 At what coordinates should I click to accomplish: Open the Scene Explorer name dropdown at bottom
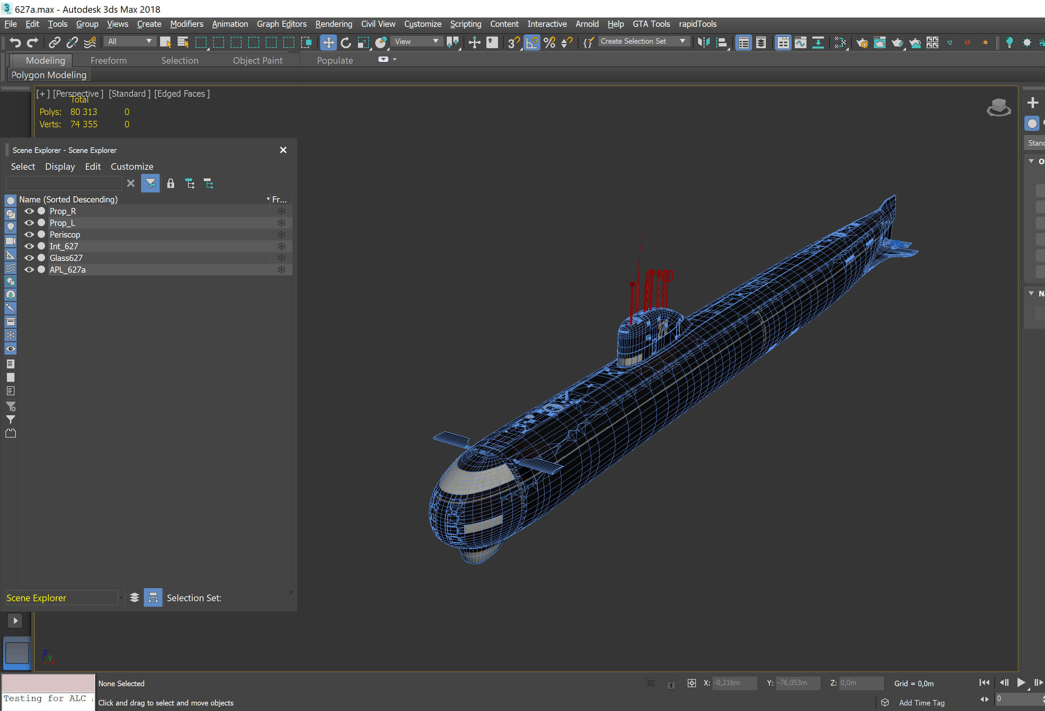click(63, 598)
